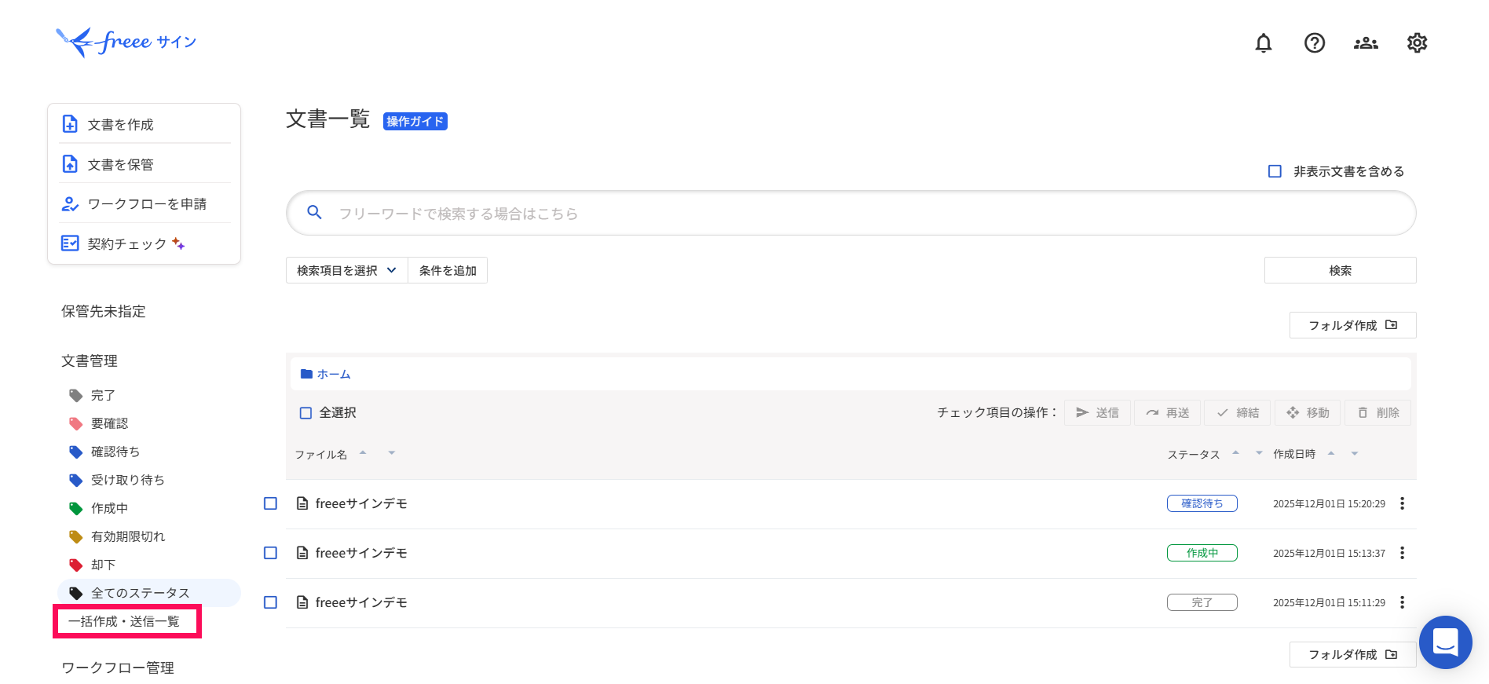Click the green 作成中 status badge
Viewport: 1489px width, 684px height.
click(x=1202, y=553)
